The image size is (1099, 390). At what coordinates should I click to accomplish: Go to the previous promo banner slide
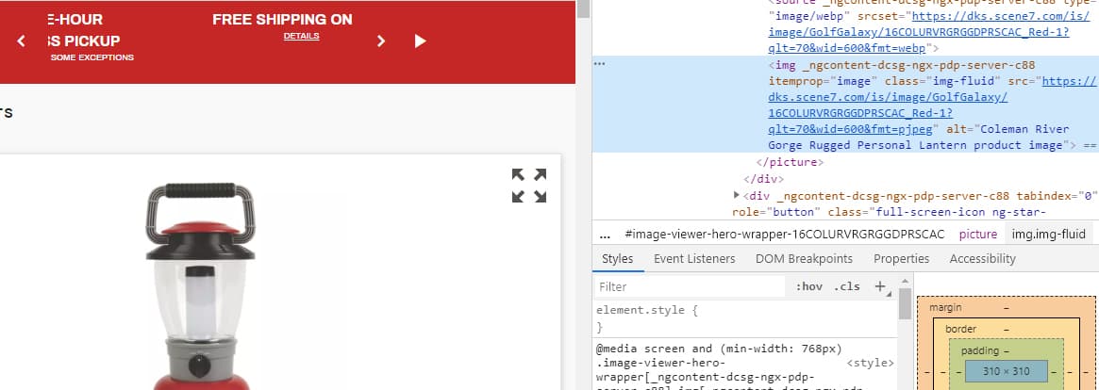pyautogui.click(x=21, y=41)
